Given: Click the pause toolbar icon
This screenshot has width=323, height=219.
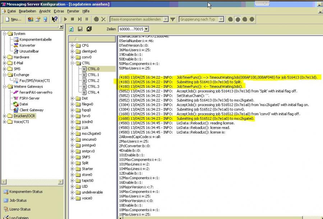Looking at the screenshot, I should click(87, 19).
